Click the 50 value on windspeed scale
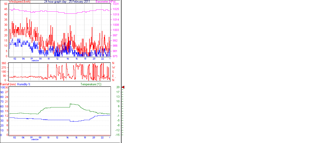 tap(6, 4)
